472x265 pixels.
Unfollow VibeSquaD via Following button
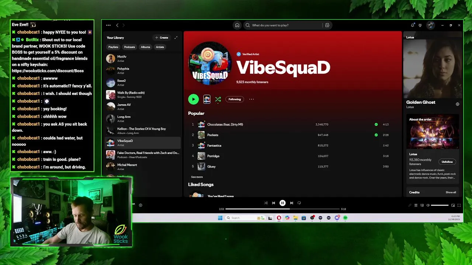pyautogui.click(x=235, y=99)
